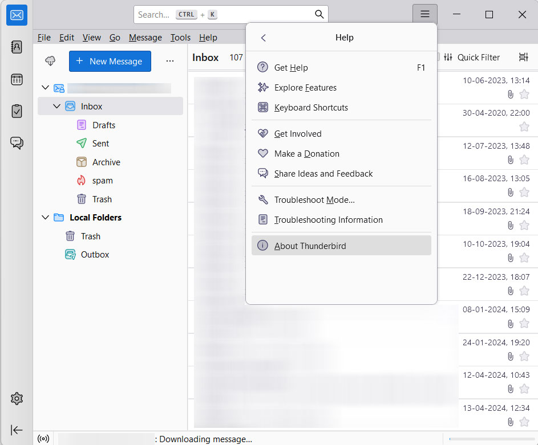Image resolution: width=538 pixels, height=445 pixels.
Task: Click the Get Messages cloud icon
Action: tap(50, 61)
